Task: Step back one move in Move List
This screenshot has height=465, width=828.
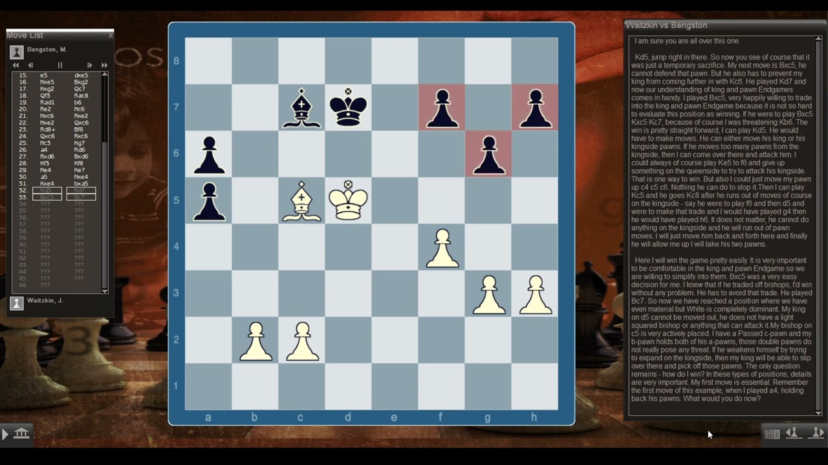Action: 30,65
